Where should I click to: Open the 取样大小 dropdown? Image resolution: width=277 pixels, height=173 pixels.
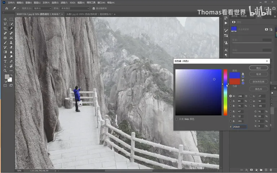(42, 8)
